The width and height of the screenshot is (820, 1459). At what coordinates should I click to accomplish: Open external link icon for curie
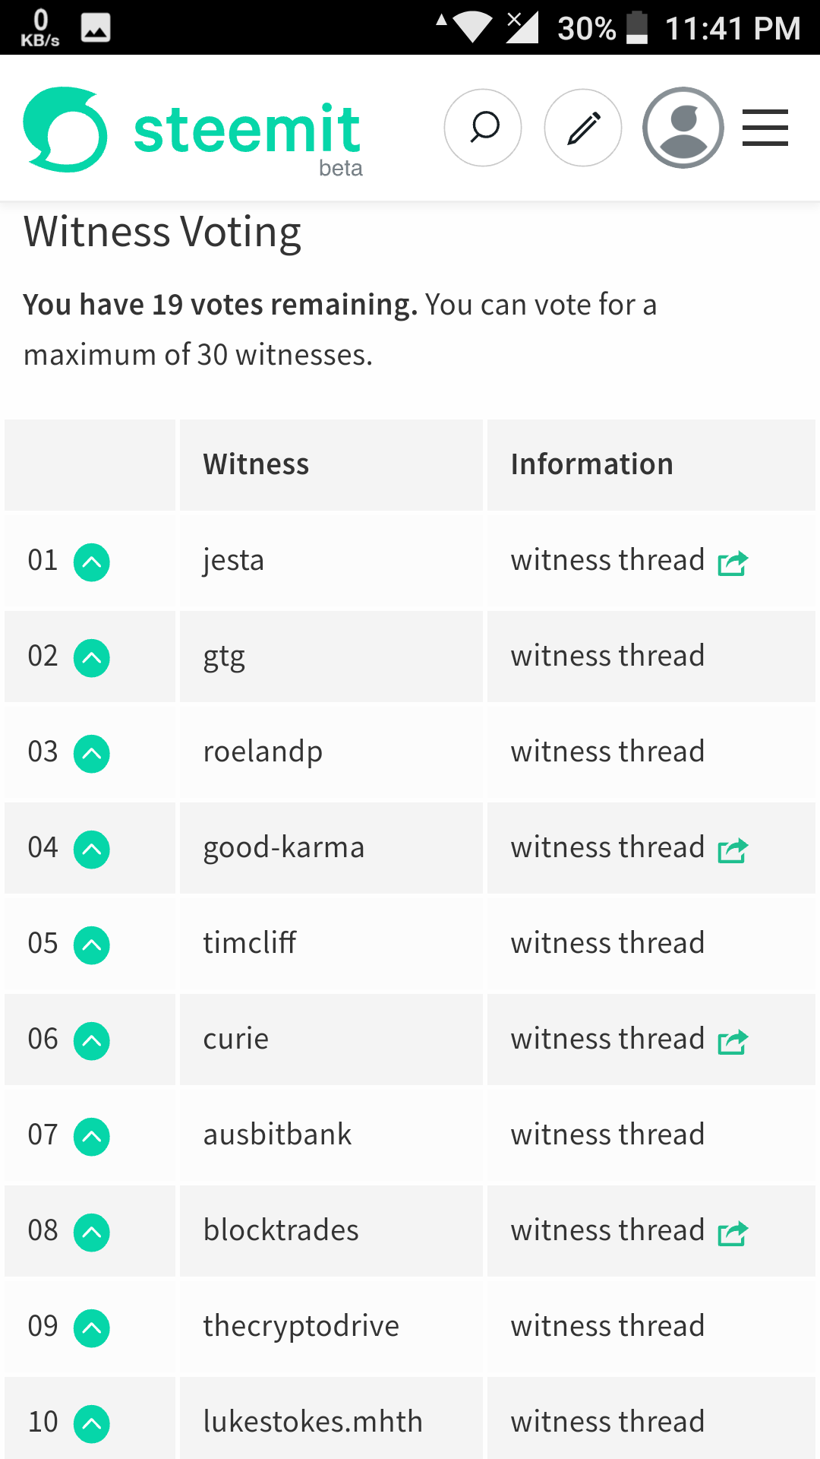coord(733,1042)
